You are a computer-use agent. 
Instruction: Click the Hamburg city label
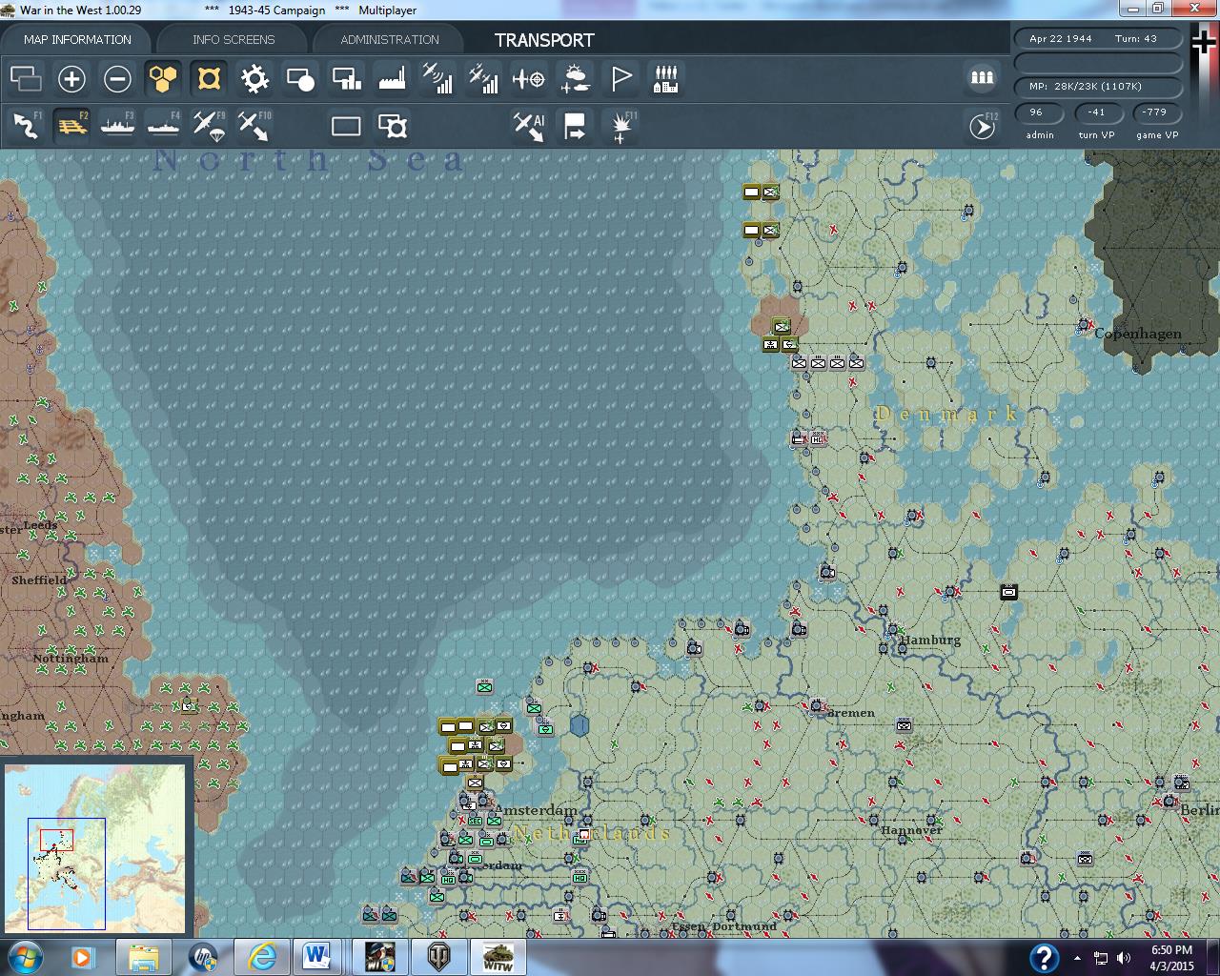(x=931, y=640)
